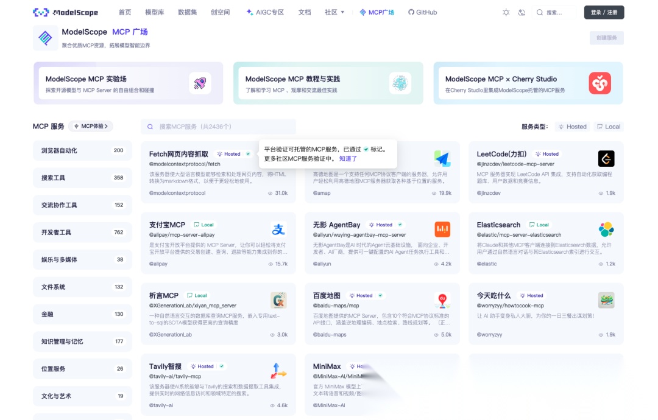The image size is (658, 420).
Task: Click the @XGenerationLab author link
Action: (x=171, y=335)
